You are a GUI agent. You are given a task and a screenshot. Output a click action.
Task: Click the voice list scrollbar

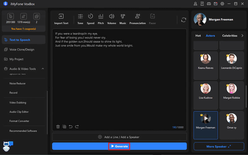(x=246, y=97)
